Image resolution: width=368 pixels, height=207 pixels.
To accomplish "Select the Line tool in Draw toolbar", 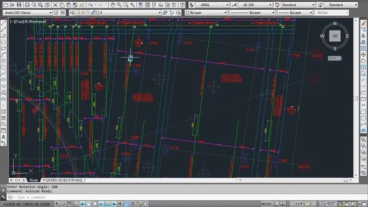I will coord(3,23).
